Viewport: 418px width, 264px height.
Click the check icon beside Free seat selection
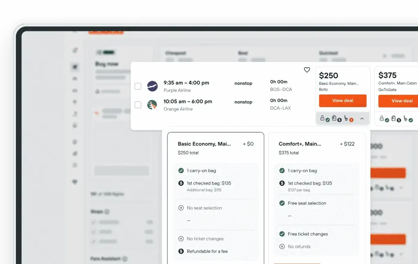[282, 203]
